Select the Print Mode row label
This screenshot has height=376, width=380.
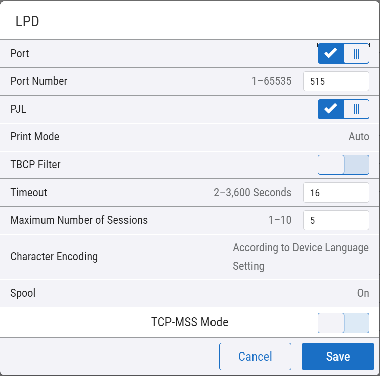[x=35, y=137]
